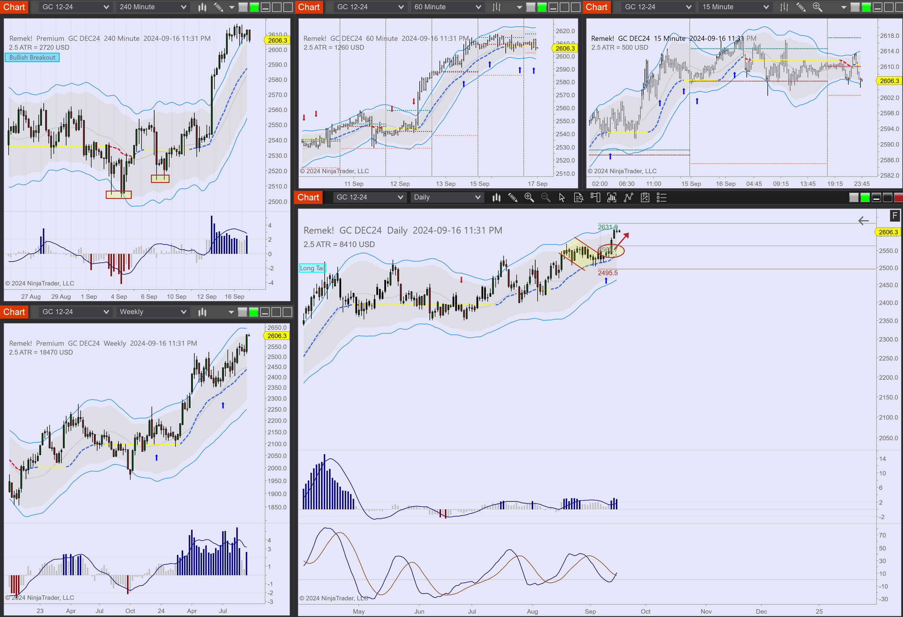Select cursor pointer tool on Daily chart
Image resolution: width=903 pixels, height=617 pixels.
[x=562, y=197]
